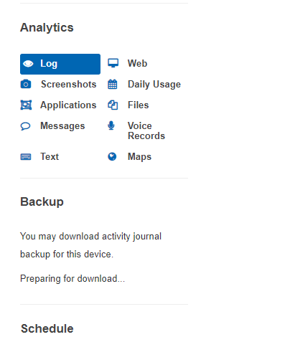Image resolution: width=295 pixels, height=342 pixels.
Task: Open the Web activity page
Action: click(x=137, y=63)
